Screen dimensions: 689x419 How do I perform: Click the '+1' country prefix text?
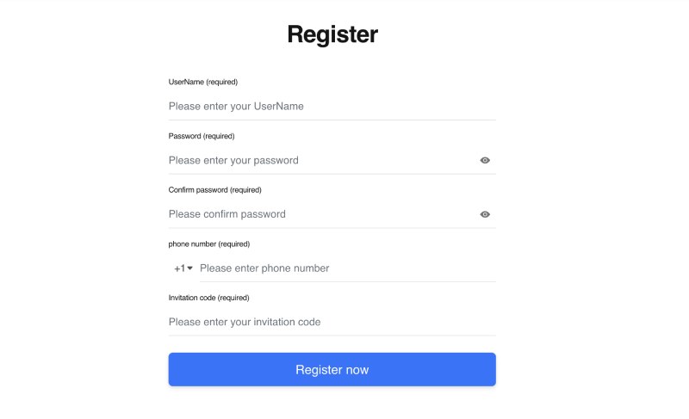point(179,268)
